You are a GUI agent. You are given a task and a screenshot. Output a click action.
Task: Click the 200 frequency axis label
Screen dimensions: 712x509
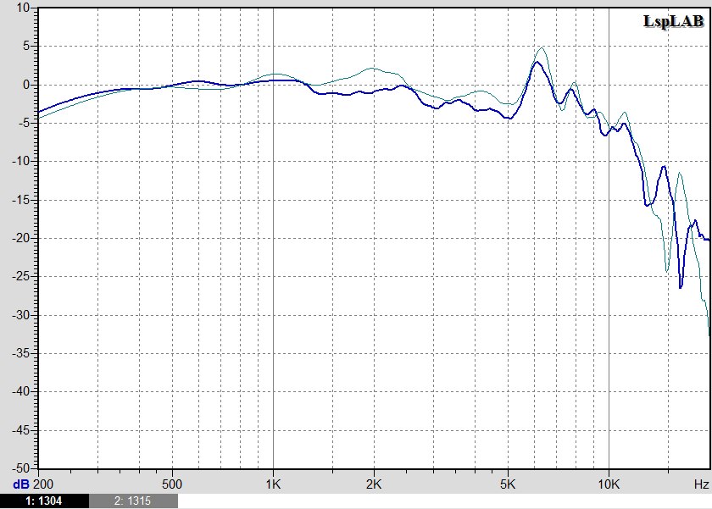43,484
